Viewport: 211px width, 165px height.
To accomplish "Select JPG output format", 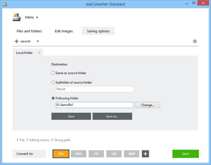I will (61, 154).
